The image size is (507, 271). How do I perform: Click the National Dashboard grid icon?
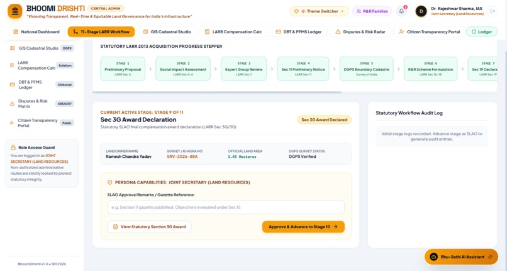(16, 31)
